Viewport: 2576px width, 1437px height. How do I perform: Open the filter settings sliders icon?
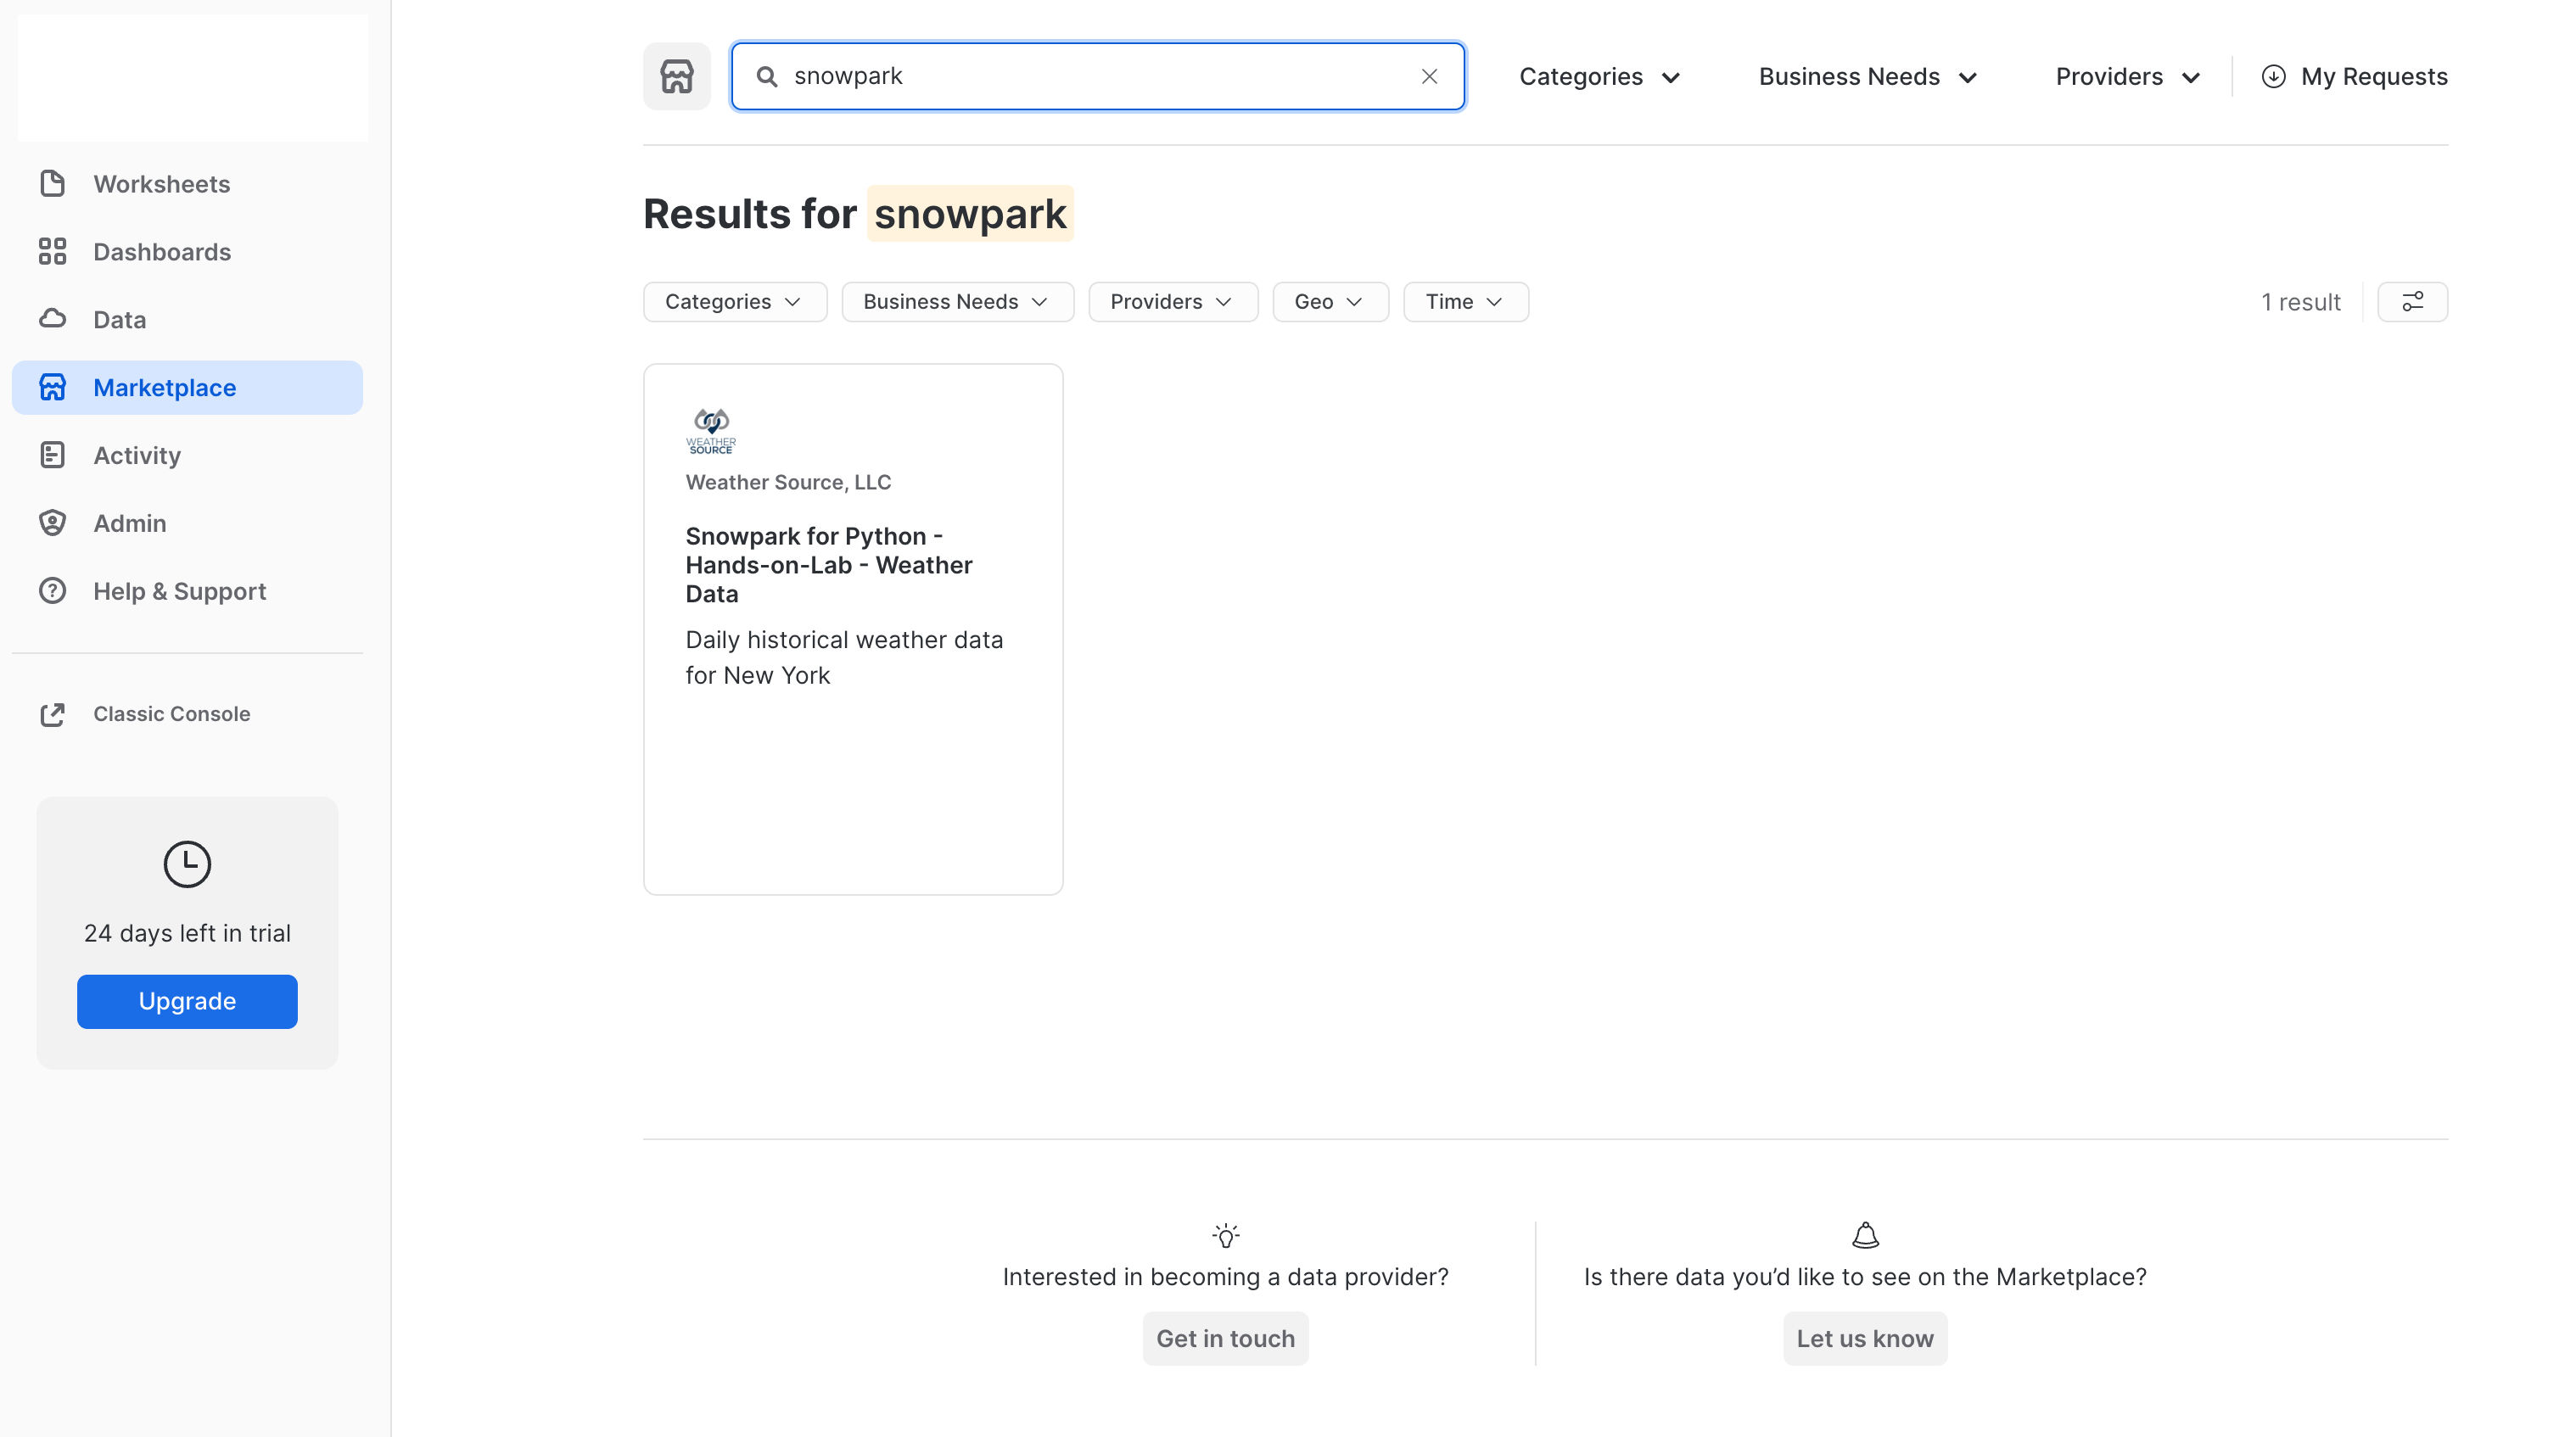2412,302
